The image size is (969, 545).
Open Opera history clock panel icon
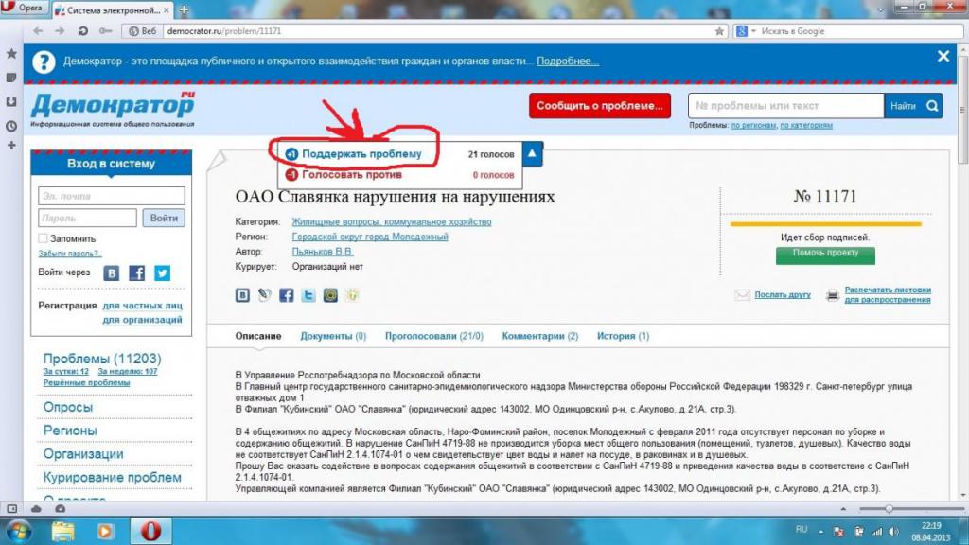[x=11, y=126]
